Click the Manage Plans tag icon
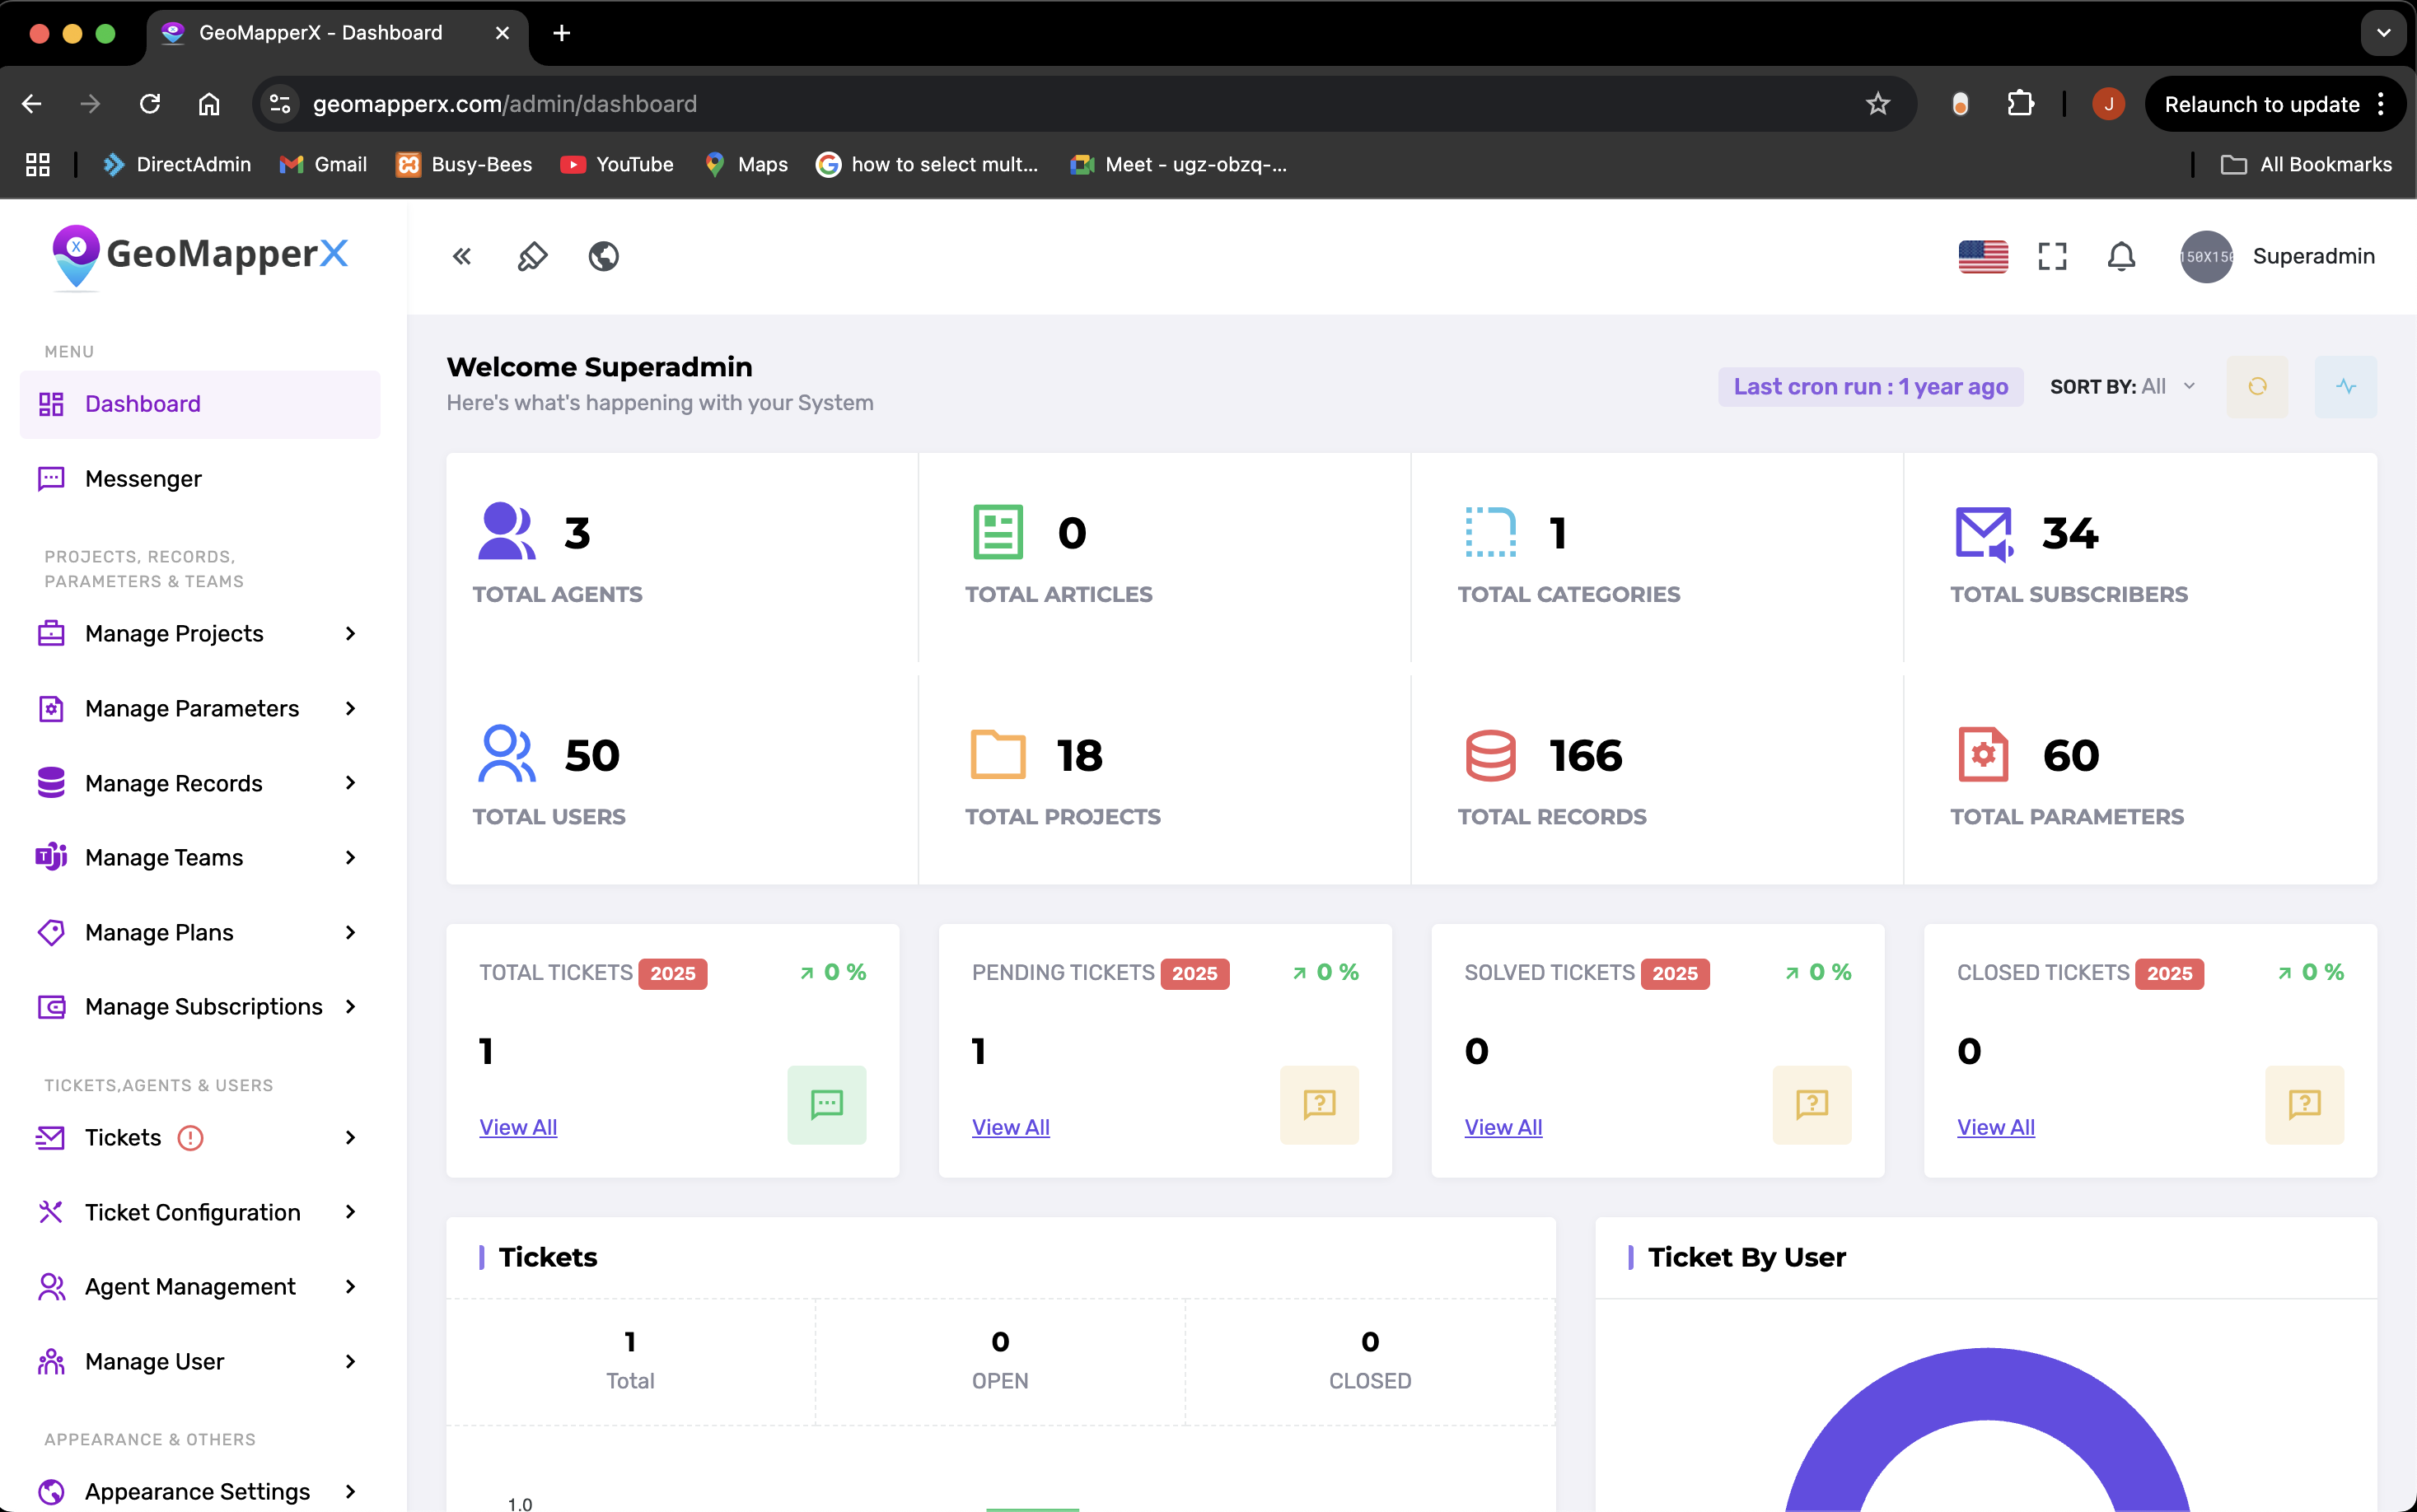 pos(51,933)
